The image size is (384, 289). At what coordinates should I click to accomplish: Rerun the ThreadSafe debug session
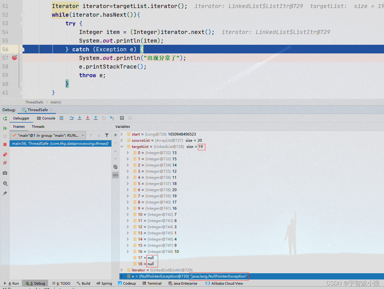click(5, 118)
